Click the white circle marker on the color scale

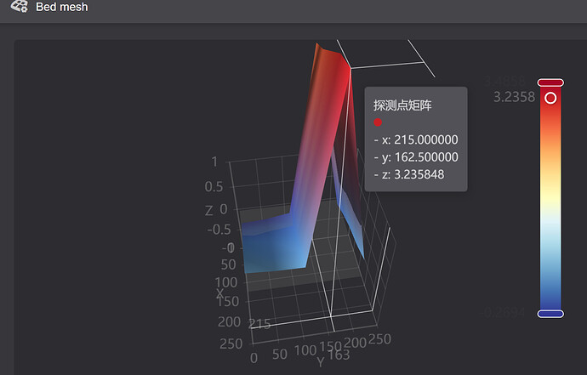(x=550, y=98)
